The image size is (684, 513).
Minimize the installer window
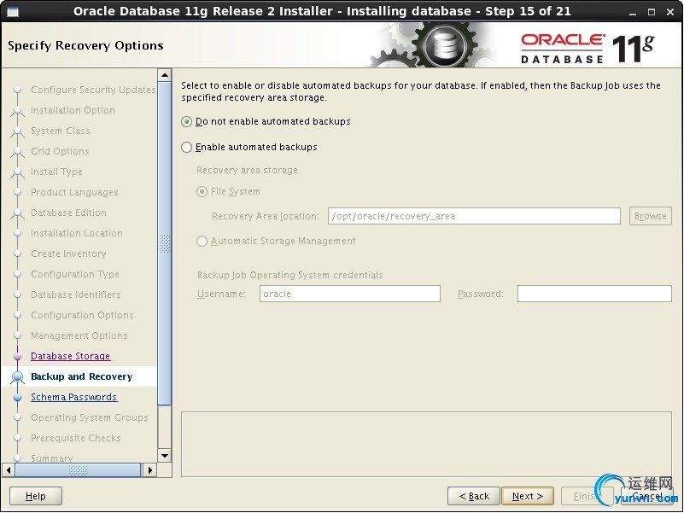point(633,12)
